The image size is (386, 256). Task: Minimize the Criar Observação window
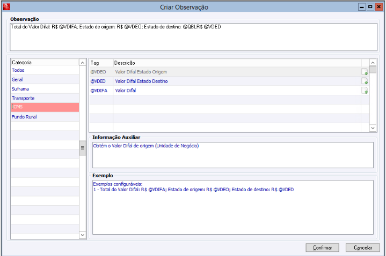(x=362, y=7)
